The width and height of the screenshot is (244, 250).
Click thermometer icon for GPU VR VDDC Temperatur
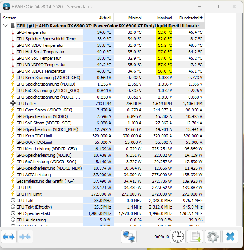[x=13, y=45]
